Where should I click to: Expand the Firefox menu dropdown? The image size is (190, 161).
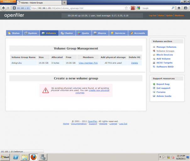pos(8,2)
